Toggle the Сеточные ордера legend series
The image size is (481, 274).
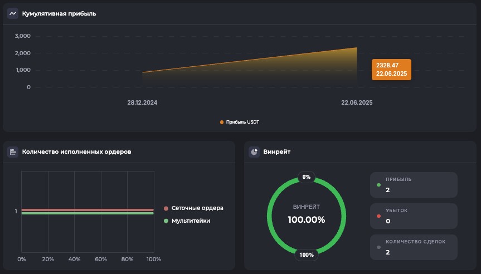point(193,208)
